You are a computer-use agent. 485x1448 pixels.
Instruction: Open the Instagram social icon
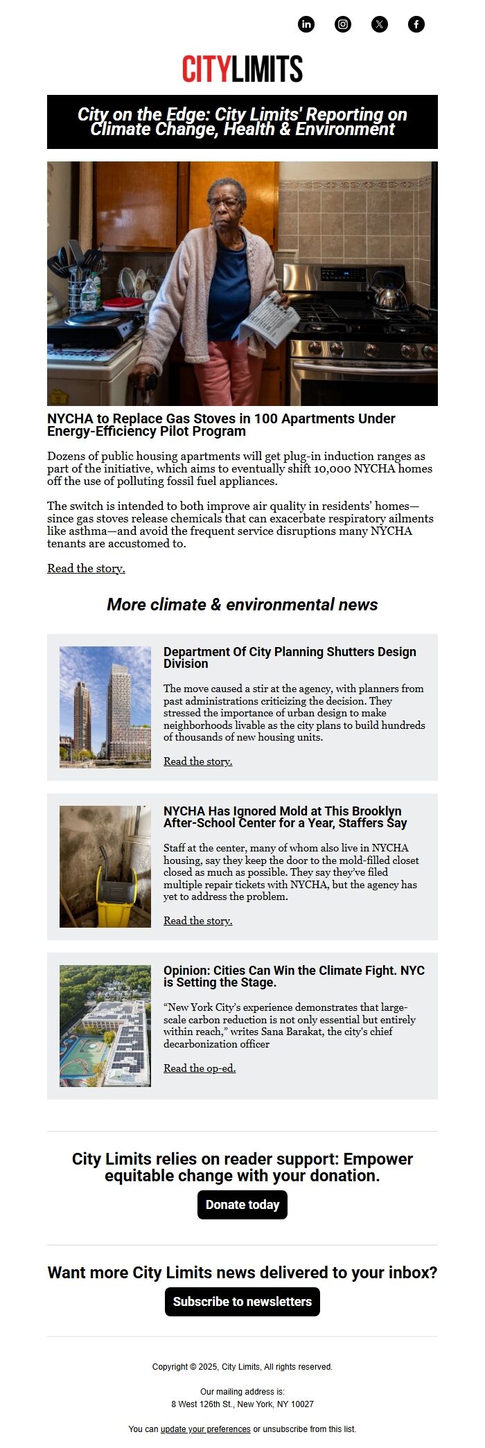click(x=343, y=24)
